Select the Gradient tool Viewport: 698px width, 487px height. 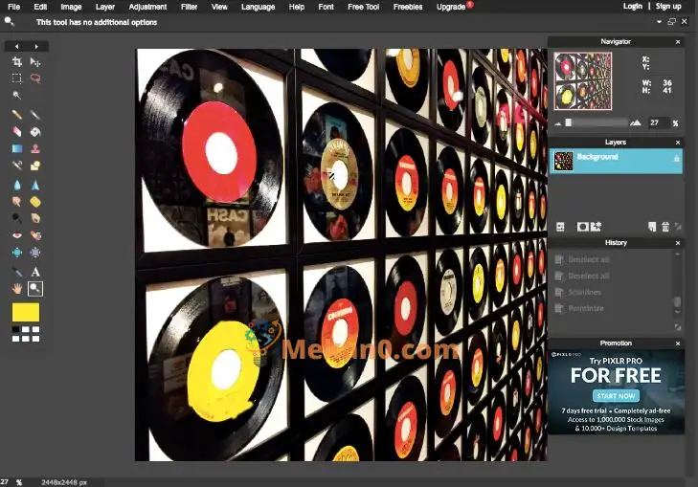click(x=17, y=148)
